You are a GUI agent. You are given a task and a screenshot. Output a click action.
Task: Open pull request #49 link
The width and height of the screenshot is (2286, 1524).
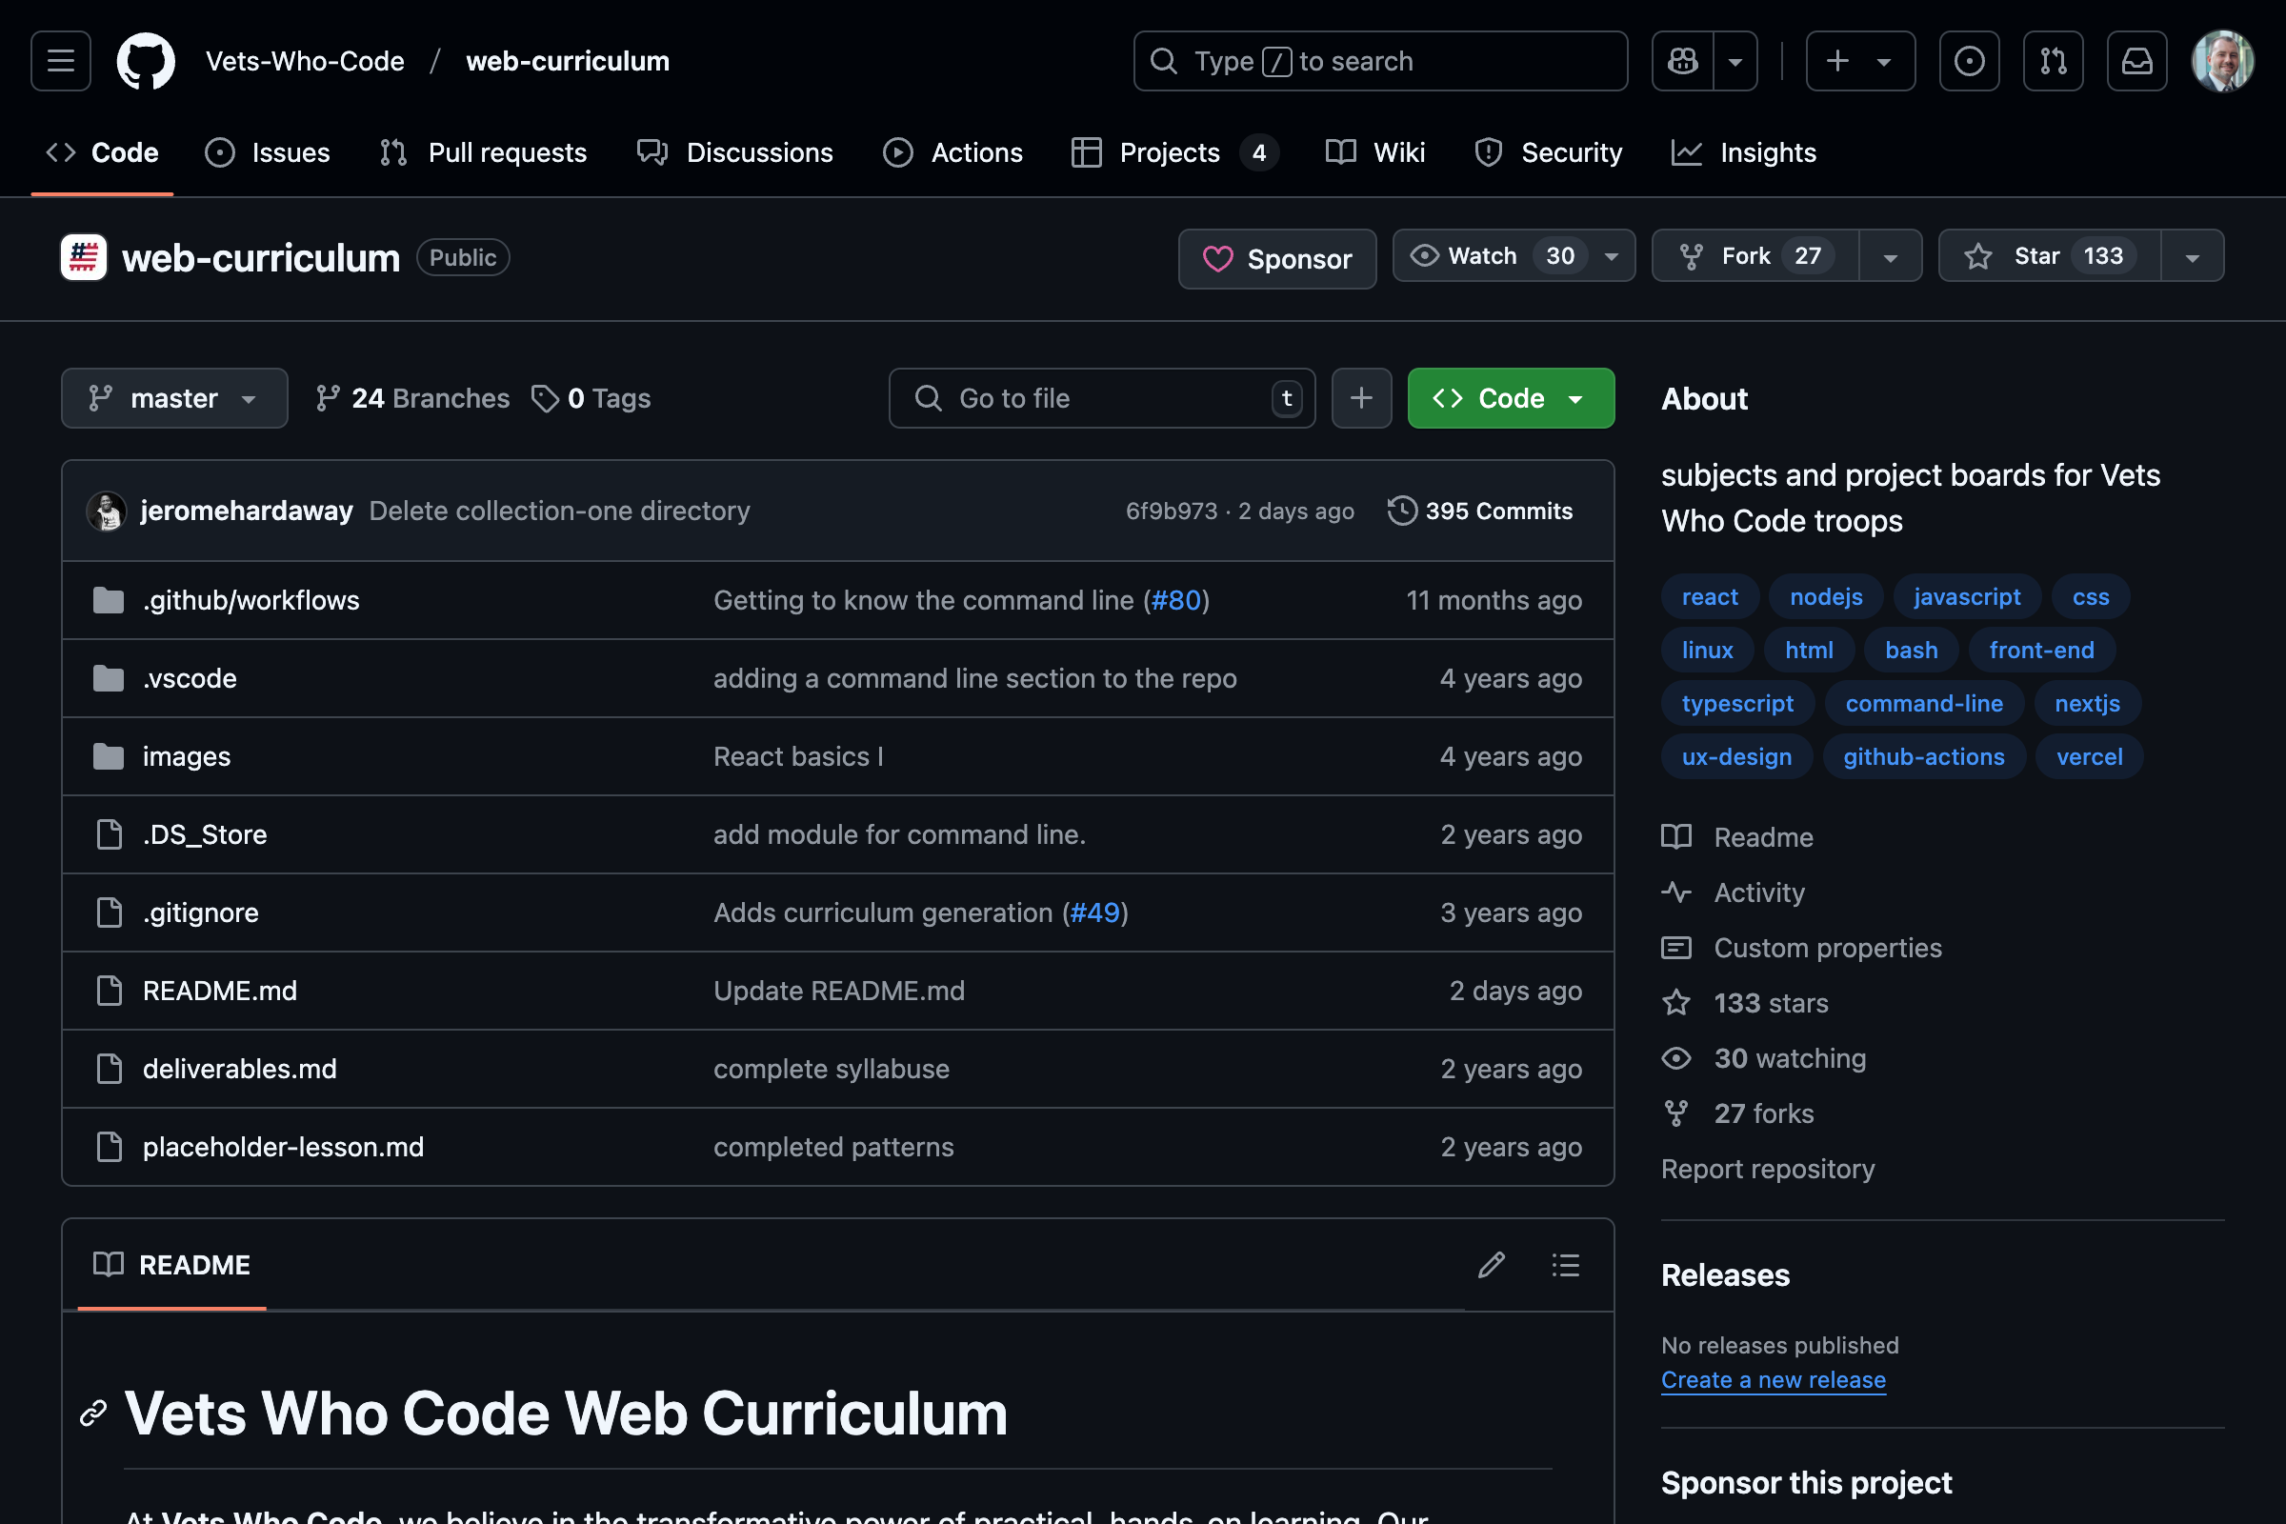[x=1094, y=912]
